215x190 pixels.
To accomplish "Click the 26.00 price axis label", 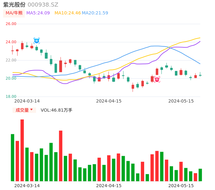I will (x=11, y=24).
